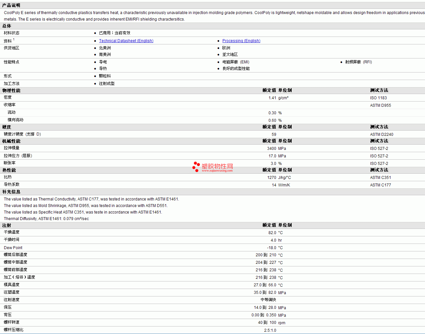Image resolution: width=425 pixels, height=334 pixels.
Task: Click the compression ratio value 2.5:1.0
Action: tap(270, 330)
